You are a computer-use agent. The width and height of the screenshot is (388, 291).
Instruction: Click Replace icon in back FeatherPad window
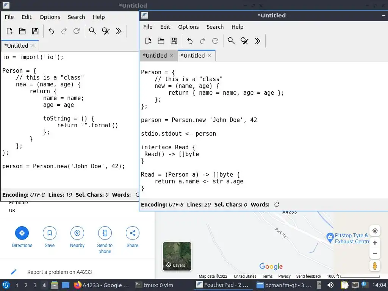click(106, 31)
